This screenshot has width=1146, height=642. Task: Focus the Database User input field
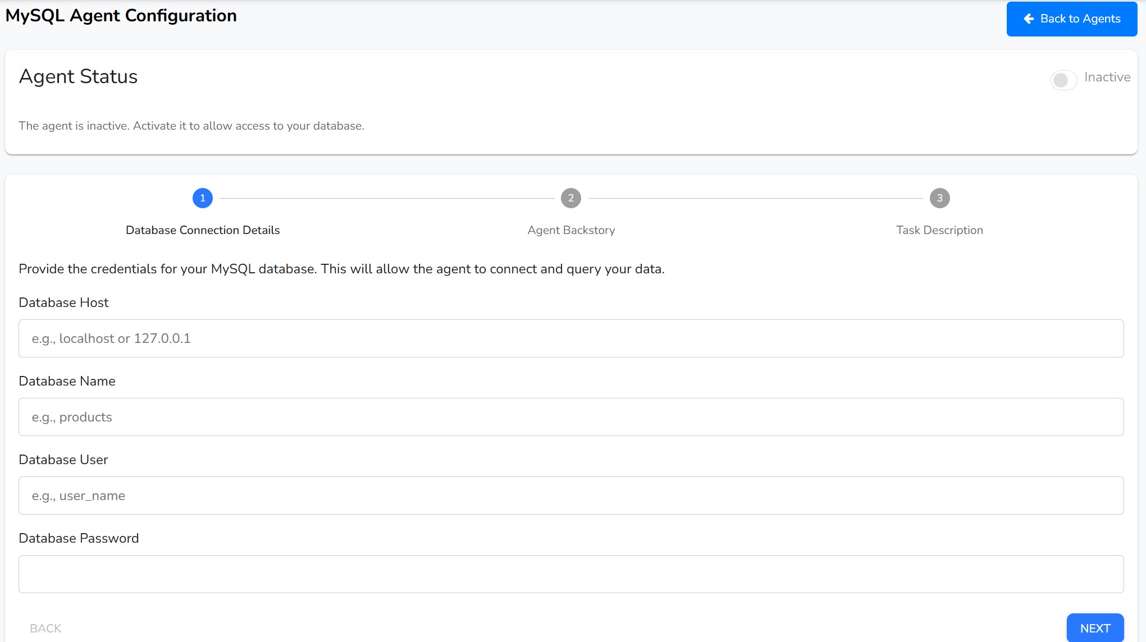[x=570, y=496]
